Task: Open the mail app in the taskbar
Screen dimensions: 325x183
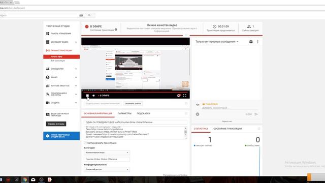Action: click(x=33, y=179)
